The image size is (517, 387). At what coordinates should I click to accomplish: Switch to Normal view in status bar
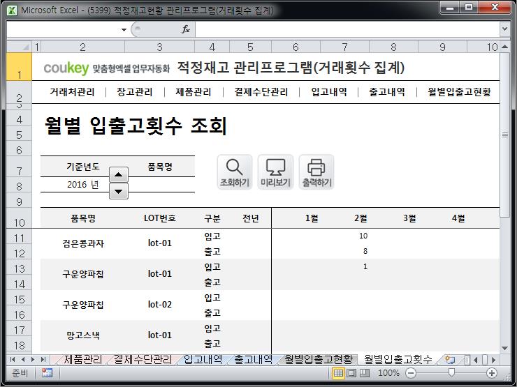[338, 373]
